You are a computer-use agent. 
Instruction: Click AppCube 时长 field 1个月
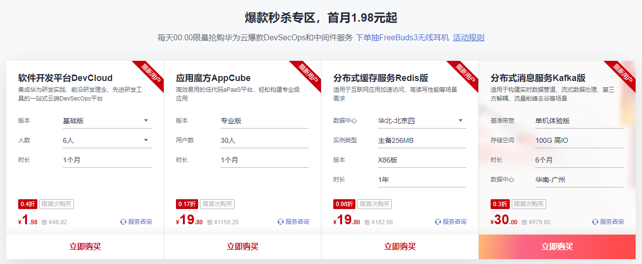point(264,160)
